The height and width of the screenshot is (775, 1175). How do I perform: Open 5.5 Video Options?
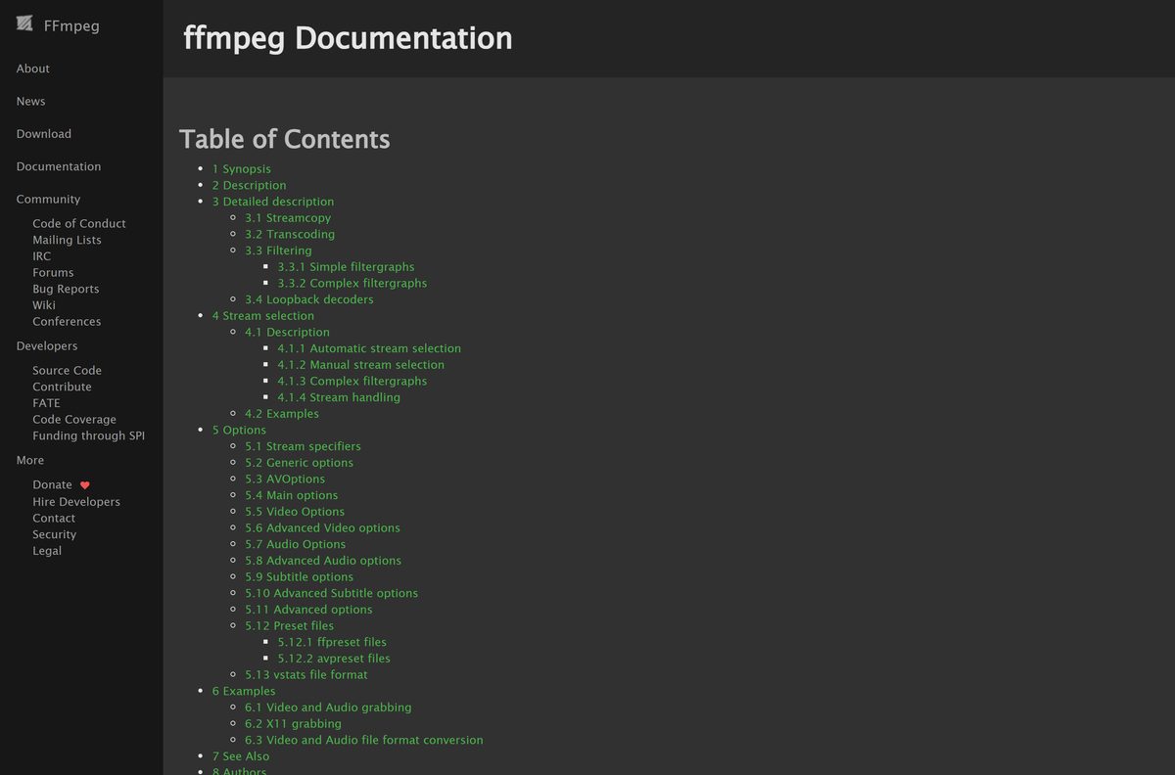[295, 511]
